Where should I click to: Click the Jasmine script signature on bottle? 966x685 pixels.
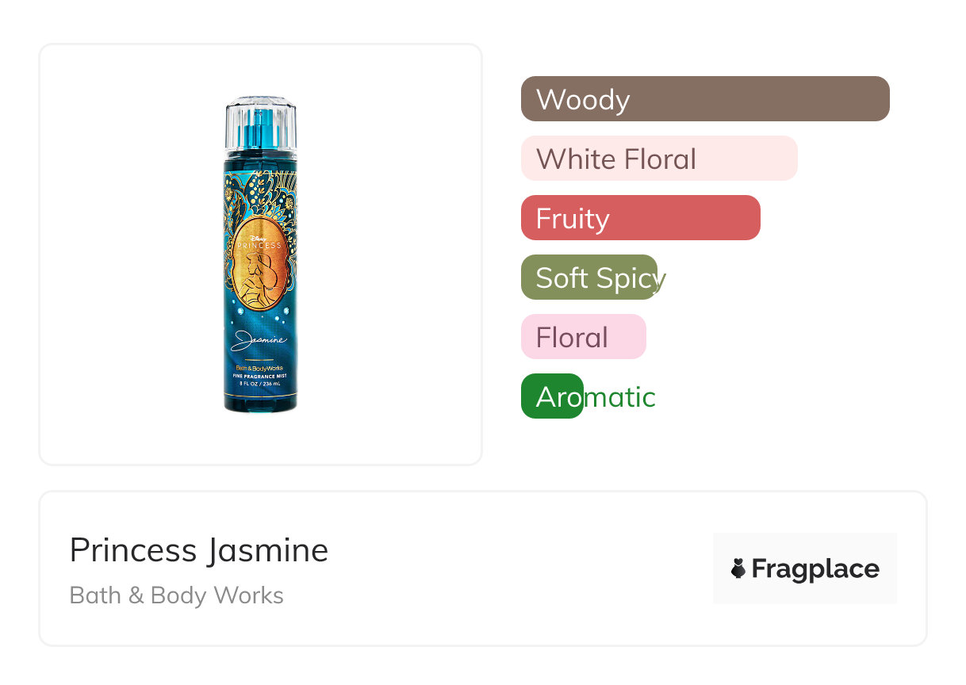(259, 342)
